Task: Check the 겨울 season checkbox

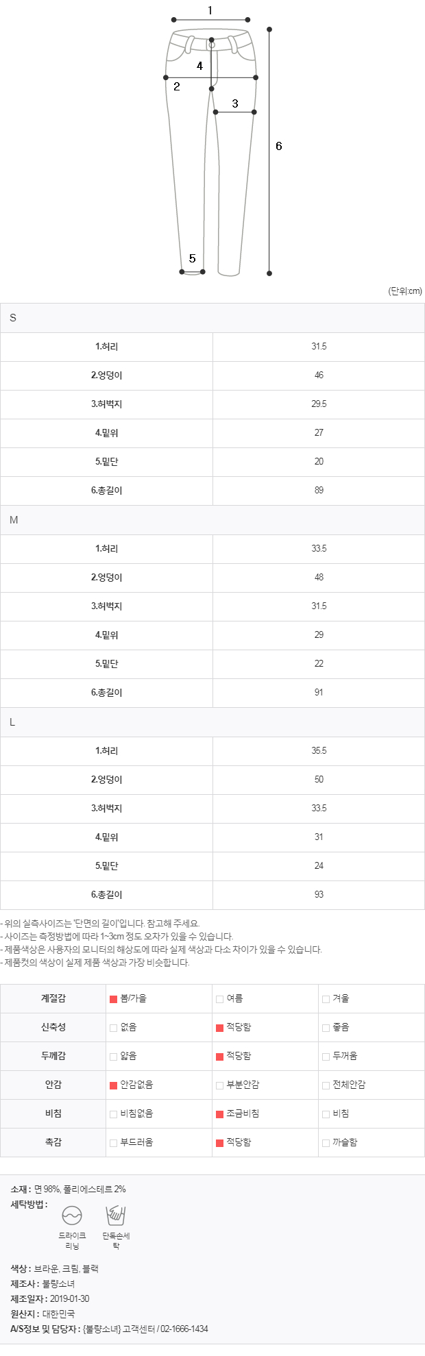Action: tap(326, 999)
